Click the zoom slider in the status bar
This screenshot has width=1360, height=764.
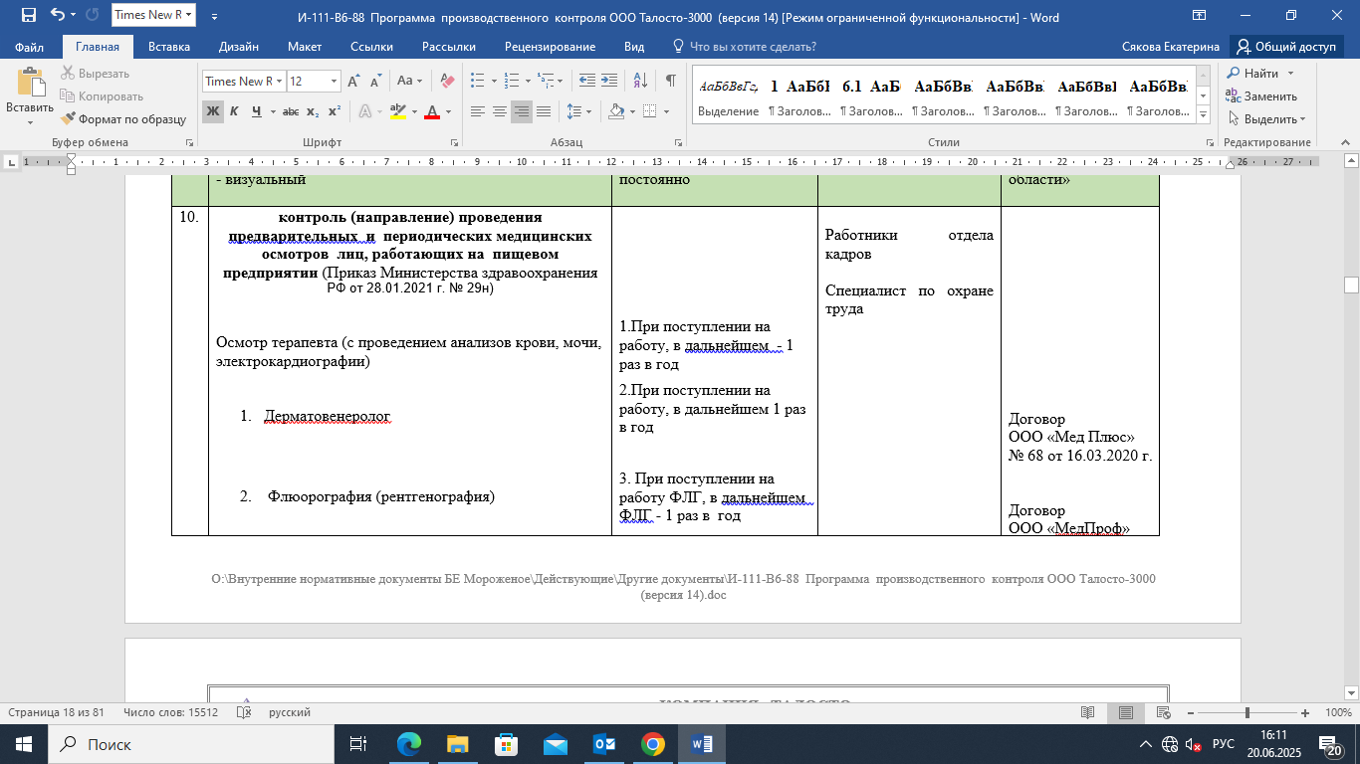point(1247,713)
